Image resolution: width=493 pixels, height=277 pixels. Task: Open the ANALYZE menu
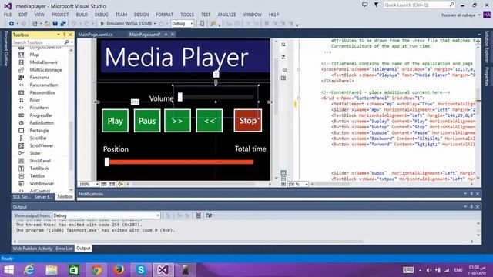226,15
